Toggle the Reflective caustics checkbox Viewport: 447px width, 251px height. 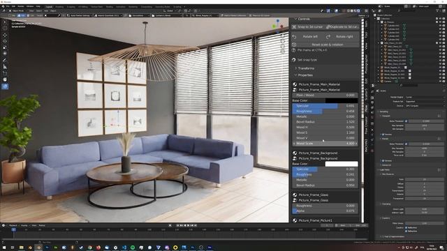point(406,228)
